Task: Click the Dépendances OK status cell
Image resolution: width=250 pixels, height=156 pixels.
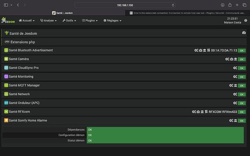Action: (x=165, y=130)
